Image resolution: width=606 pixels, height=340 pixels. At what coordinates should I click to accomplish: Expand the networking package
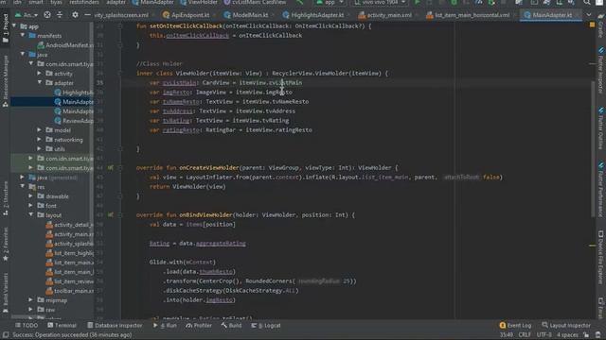click(x=40, y=140)
